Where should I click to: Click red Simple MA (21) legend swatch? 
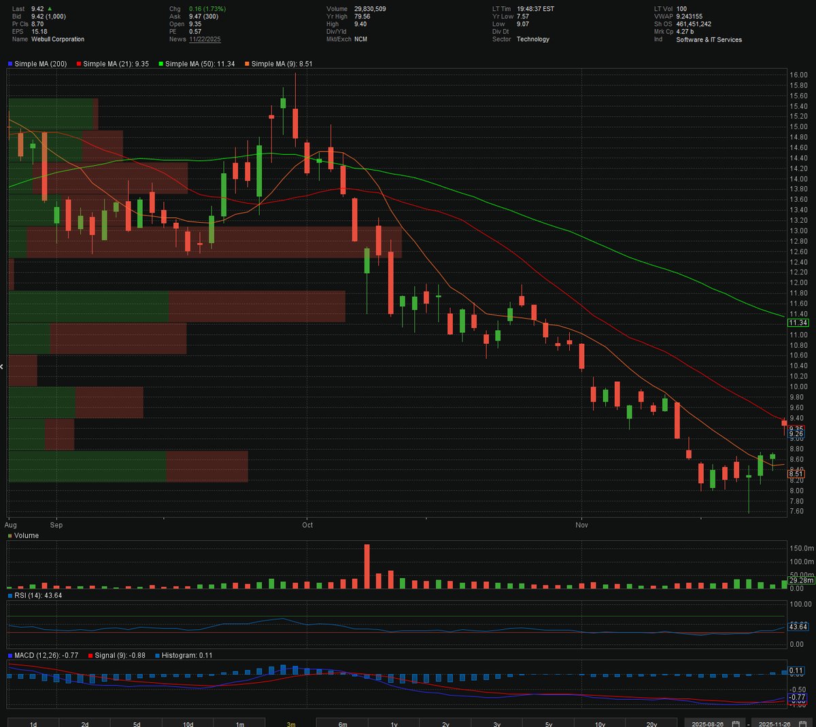(x=79, y=64)
